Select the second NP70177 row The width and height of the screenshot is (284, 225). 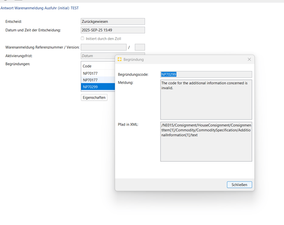coord(98,80)
